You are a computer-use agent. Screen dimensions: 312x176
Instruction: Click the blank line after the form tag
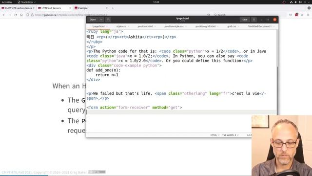coord(181,112)
